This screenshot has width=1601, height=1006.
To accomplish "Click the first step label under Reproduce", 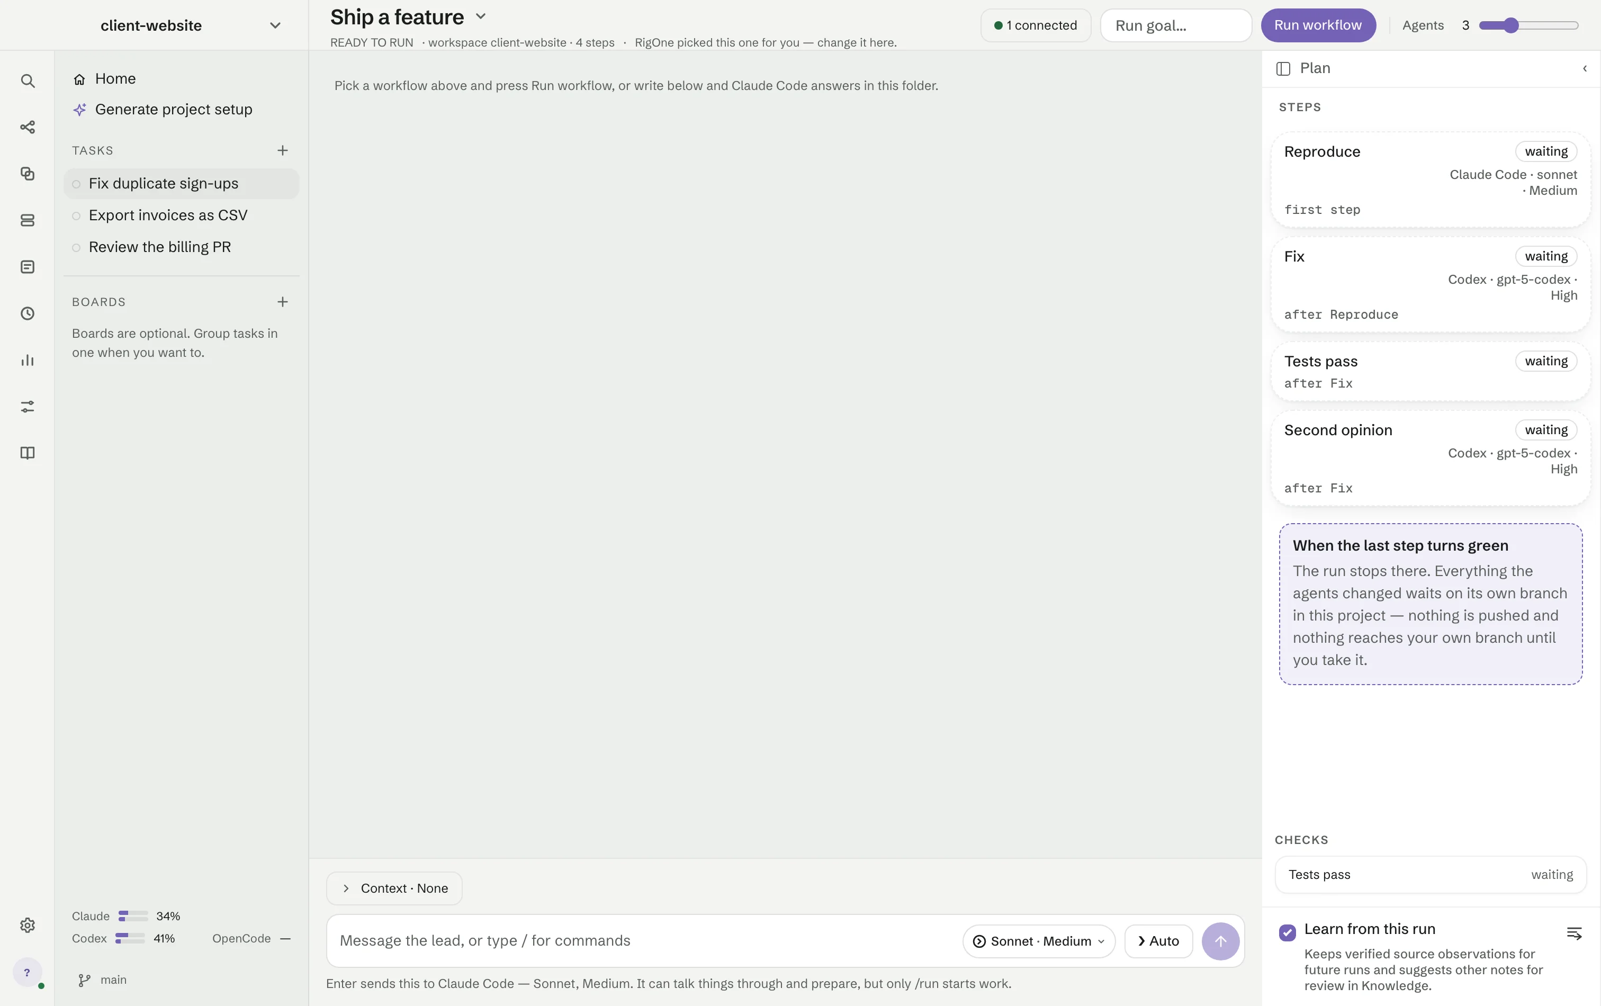I will [x=1322, y=210].
